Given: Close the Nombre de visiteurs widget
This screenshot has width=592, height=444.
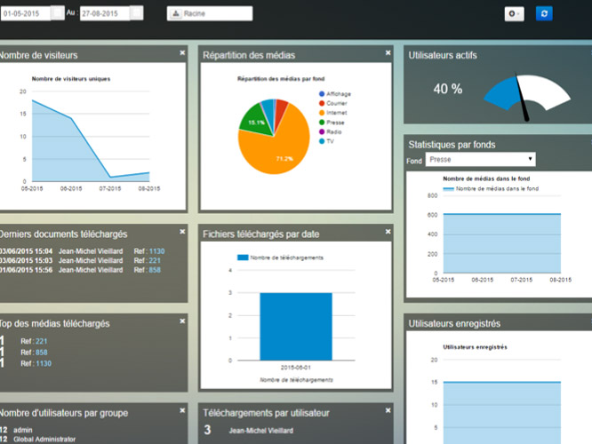Looking at the screenshot, I should [x=182, y=53].
